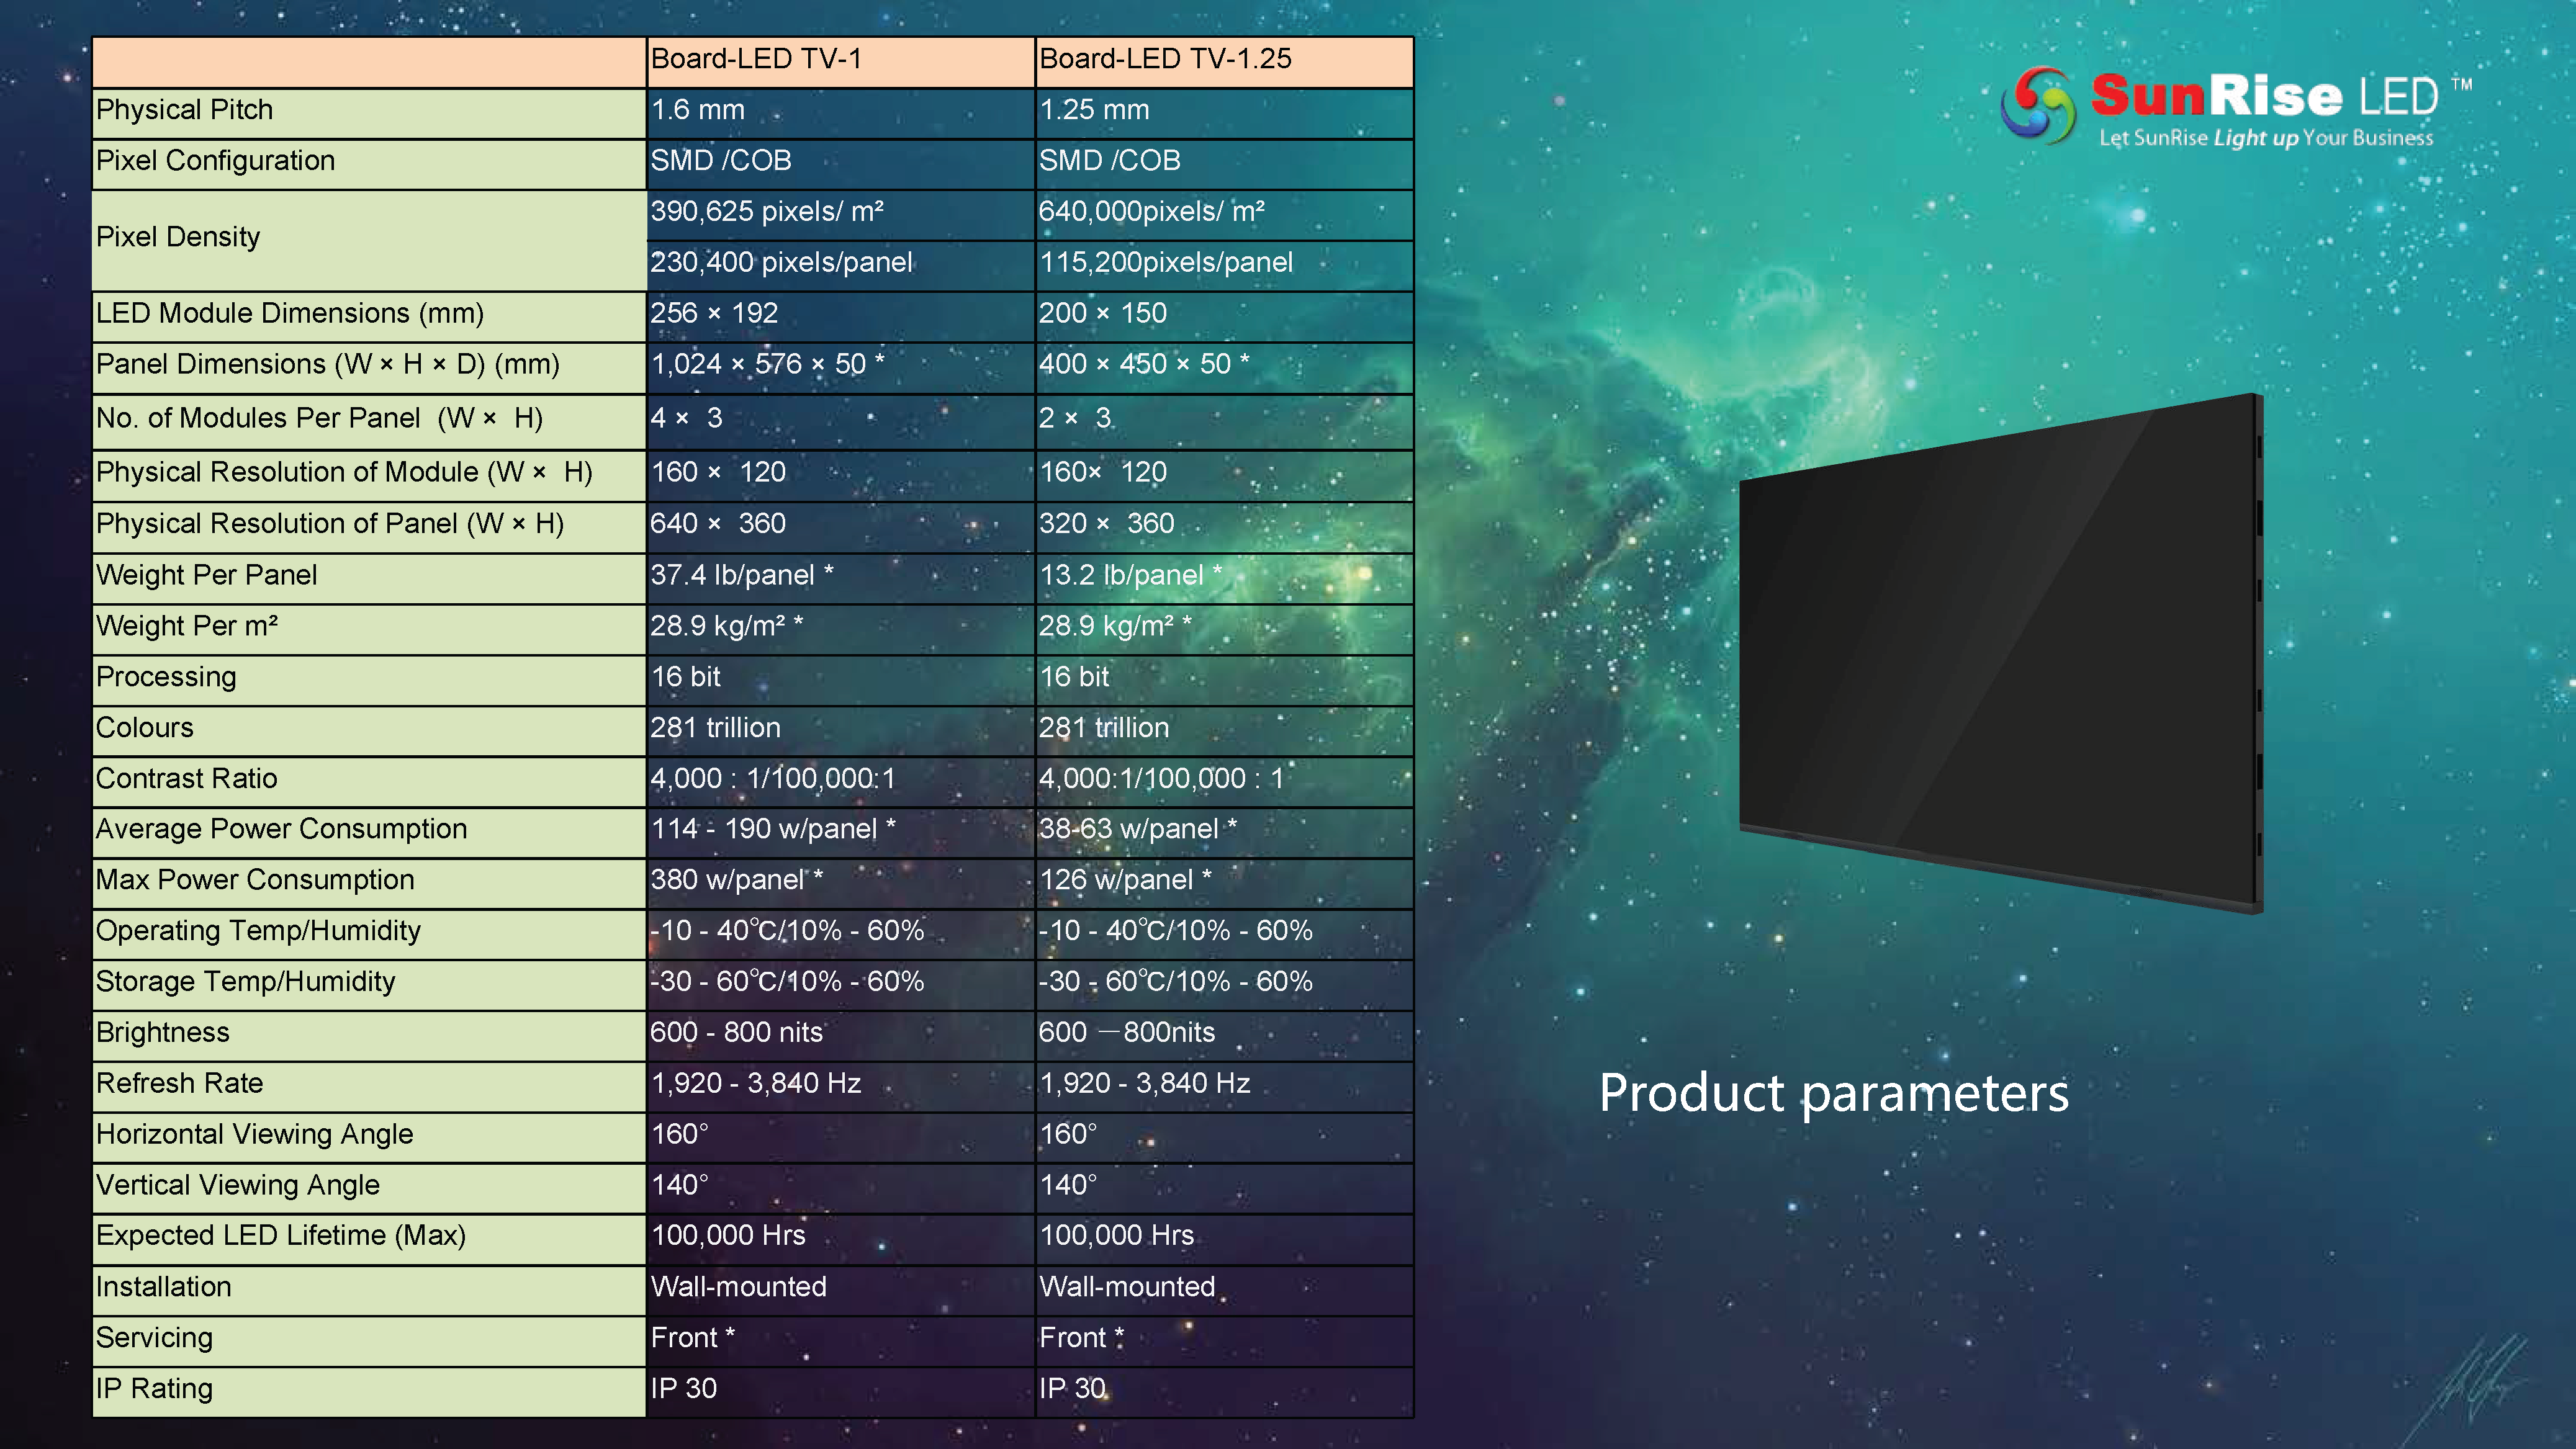This screenshot has width=2576, height=1449.
Task: Click the '38-63 w/panel *' cell
Action: tap(1224, 832)
